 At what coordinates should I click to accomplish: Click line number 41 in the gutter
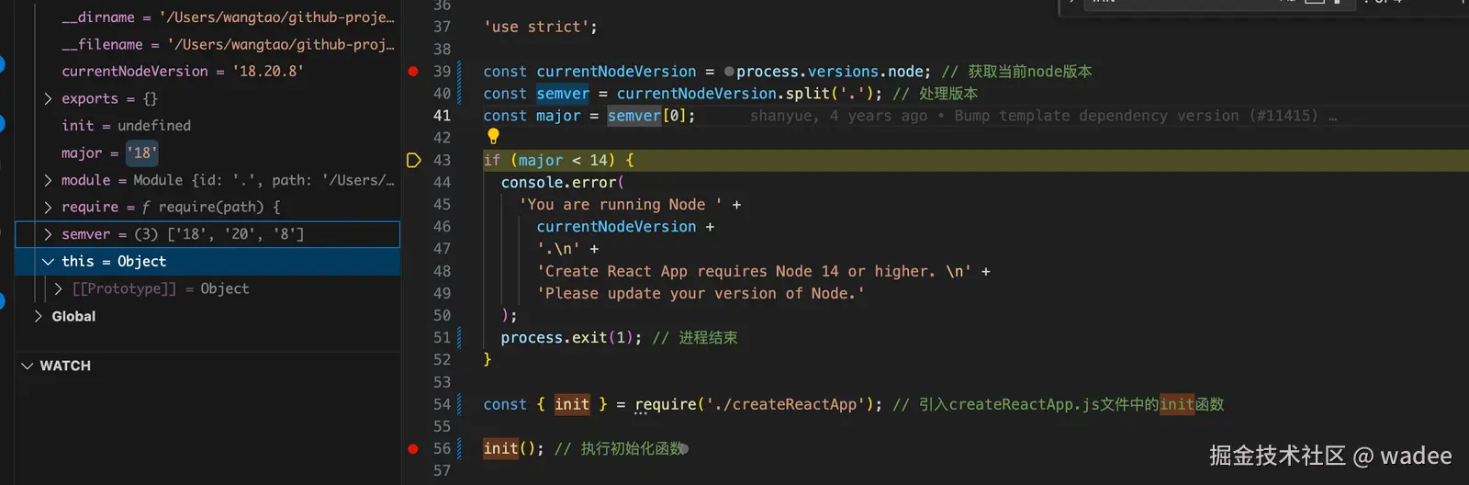click(442, 116)
